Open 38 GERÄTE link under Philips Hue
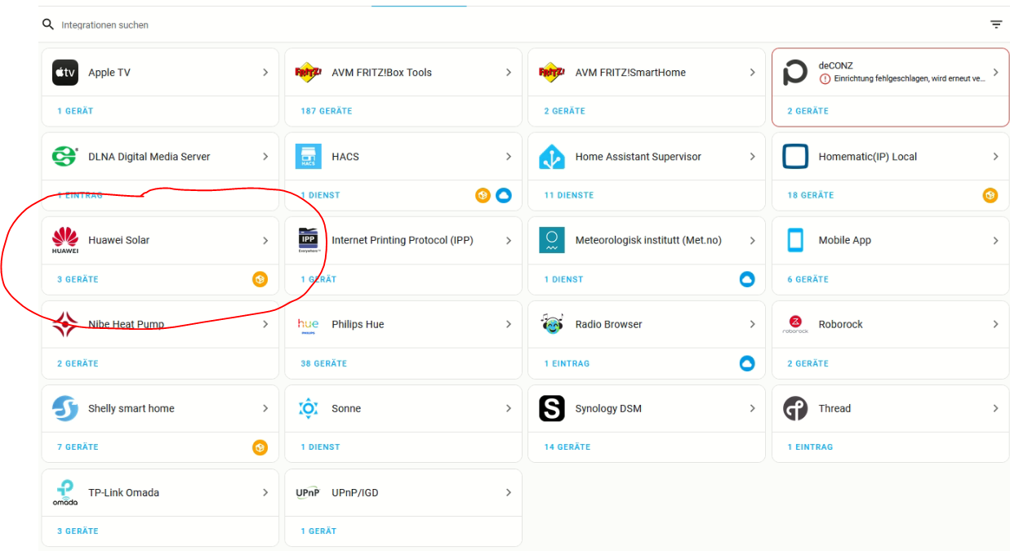Viewport: 1010px width, 551px height. pyautogui.click(x=323, y=363)
